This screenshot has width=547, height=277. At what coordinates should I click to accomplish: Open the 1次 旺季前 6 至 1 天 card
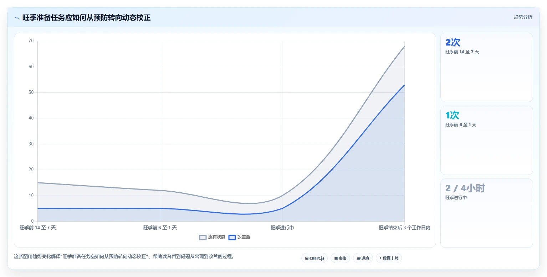[487, 140]
